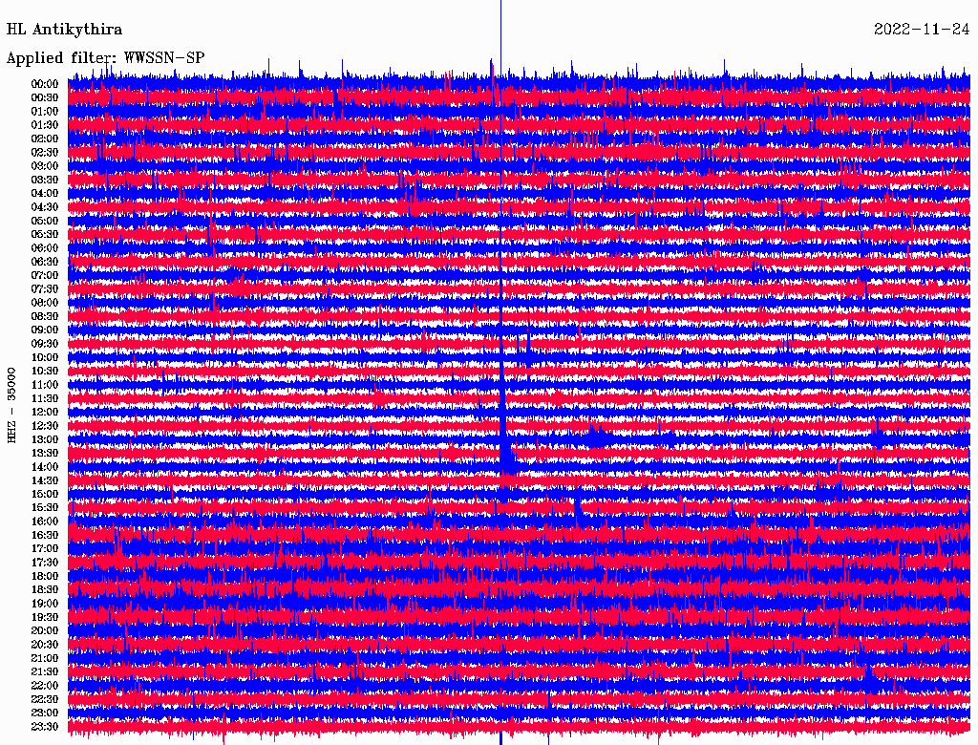The image size is (978, 745).
Task: Select the 07:30 time row label
Action: [x=44, y=288]
